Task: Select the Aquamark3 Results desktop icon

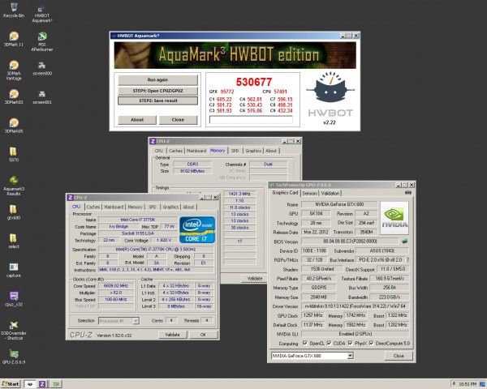Action: (14, 186)
